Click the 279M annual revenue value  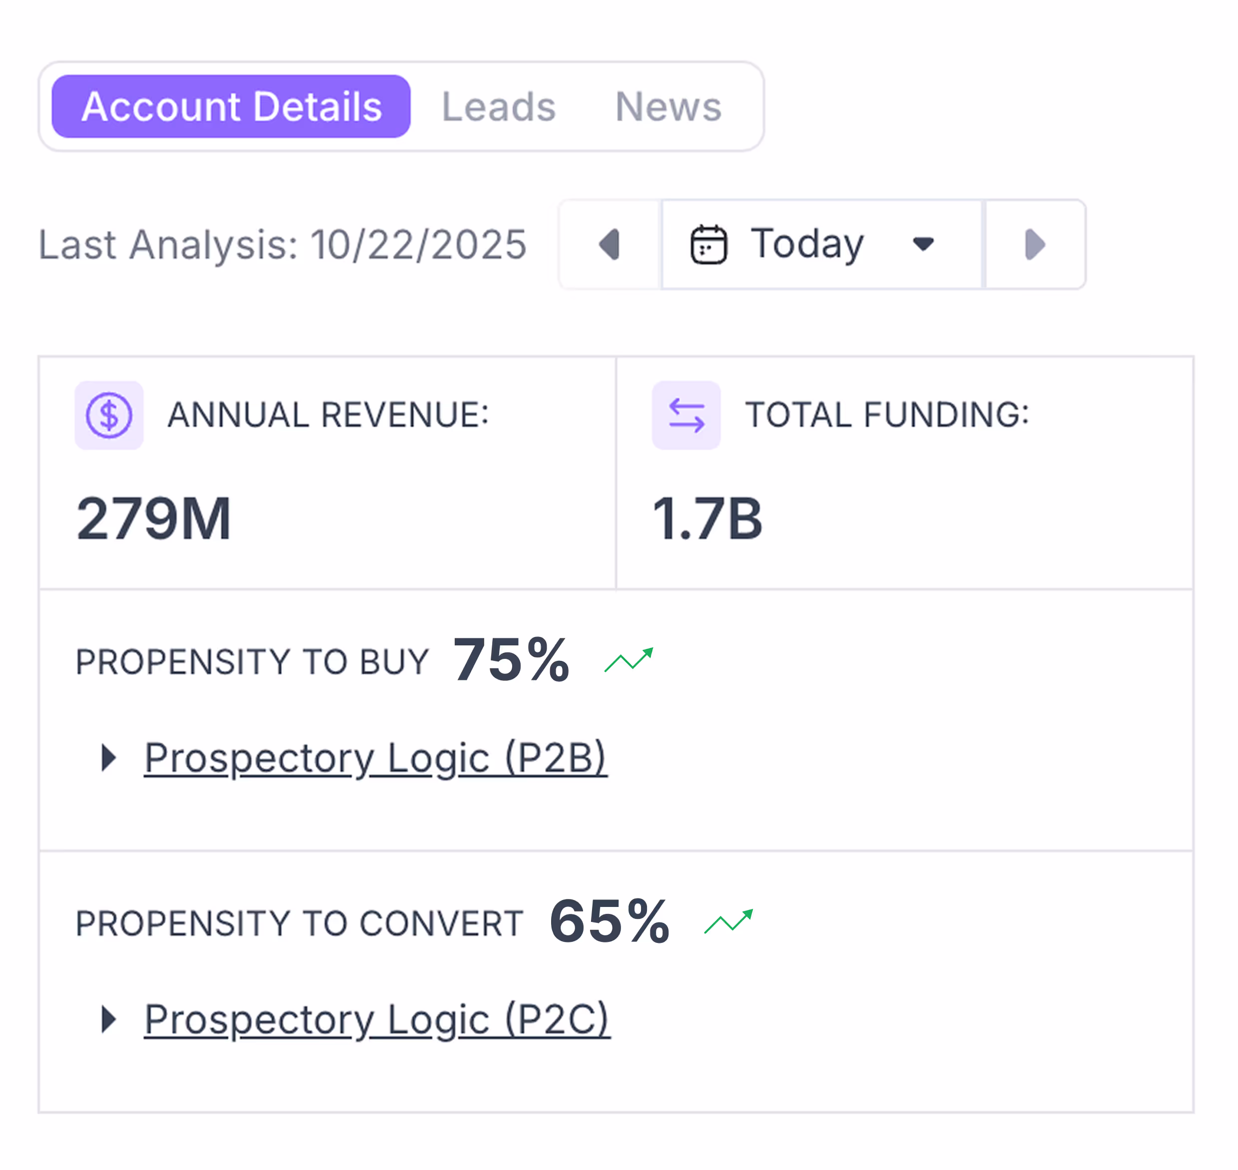coord(153,518)
